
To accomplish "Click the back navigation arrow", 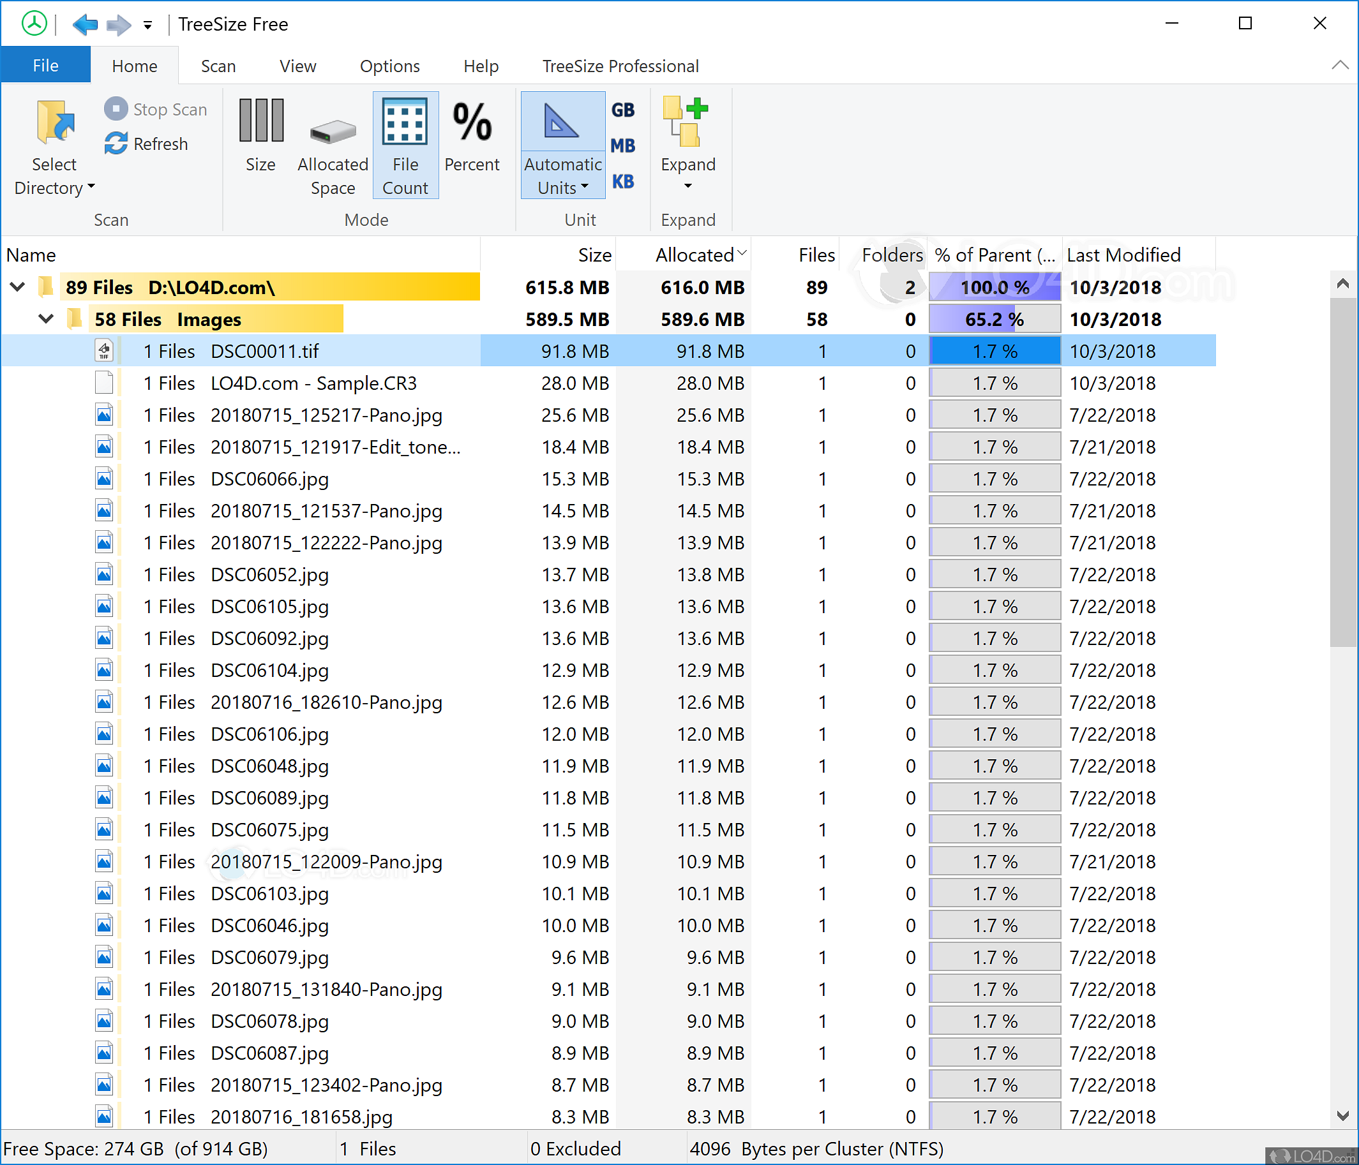I will pos(86,24).
